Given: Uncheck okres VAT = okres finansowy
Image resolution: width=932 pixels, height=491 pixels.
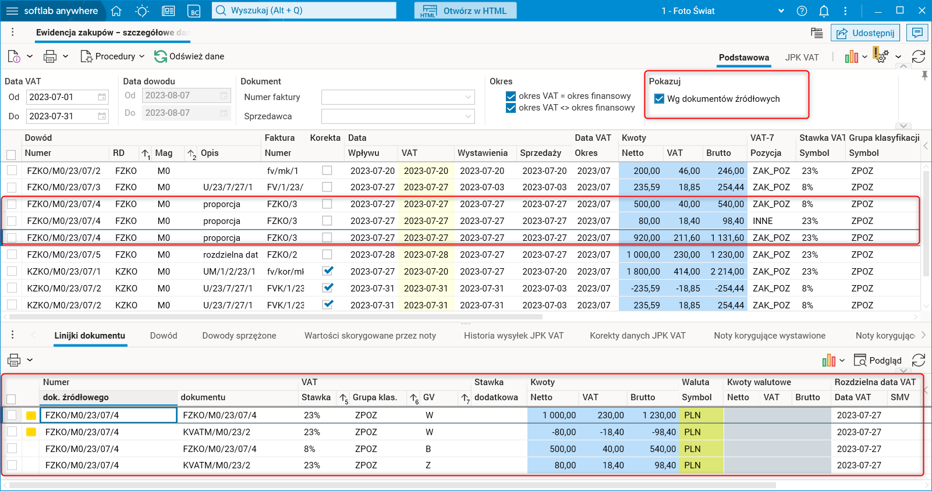Looking at the screenshot, I should pos(511,96).
